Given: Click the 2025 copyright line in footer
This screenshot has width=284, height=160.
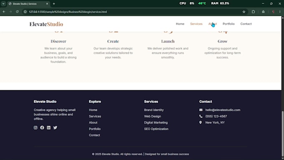Looking at the screenshot, I should click(x=140, y=154).
